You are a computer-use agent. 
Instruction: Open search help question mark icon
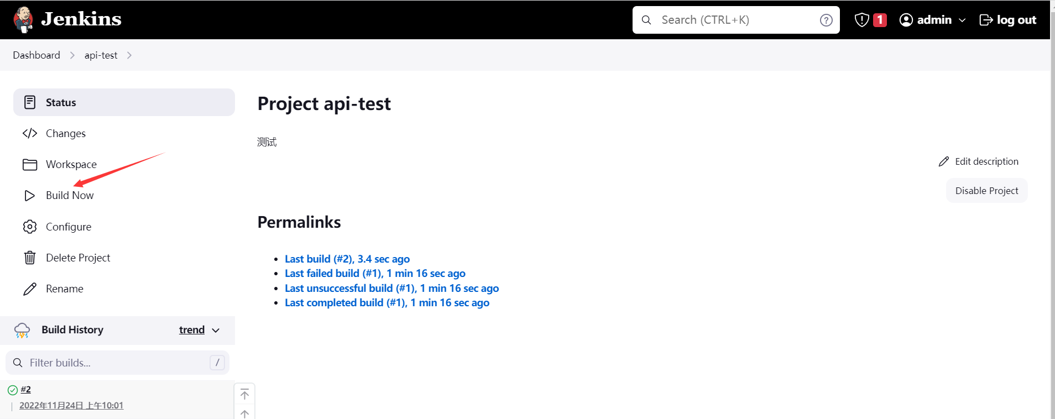pyautogui.click(x=826, y=20)
